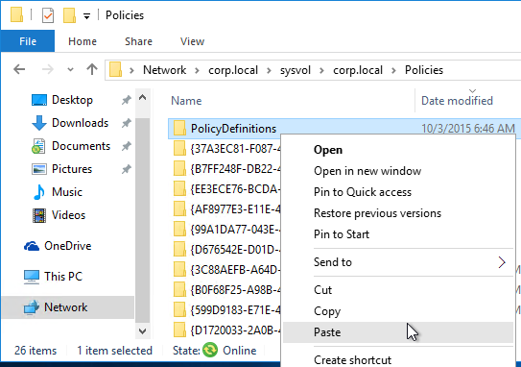This screenshot has height=367, width=521.
Task: Open the recent locations dropdown chevron
Action: (70, 70)
